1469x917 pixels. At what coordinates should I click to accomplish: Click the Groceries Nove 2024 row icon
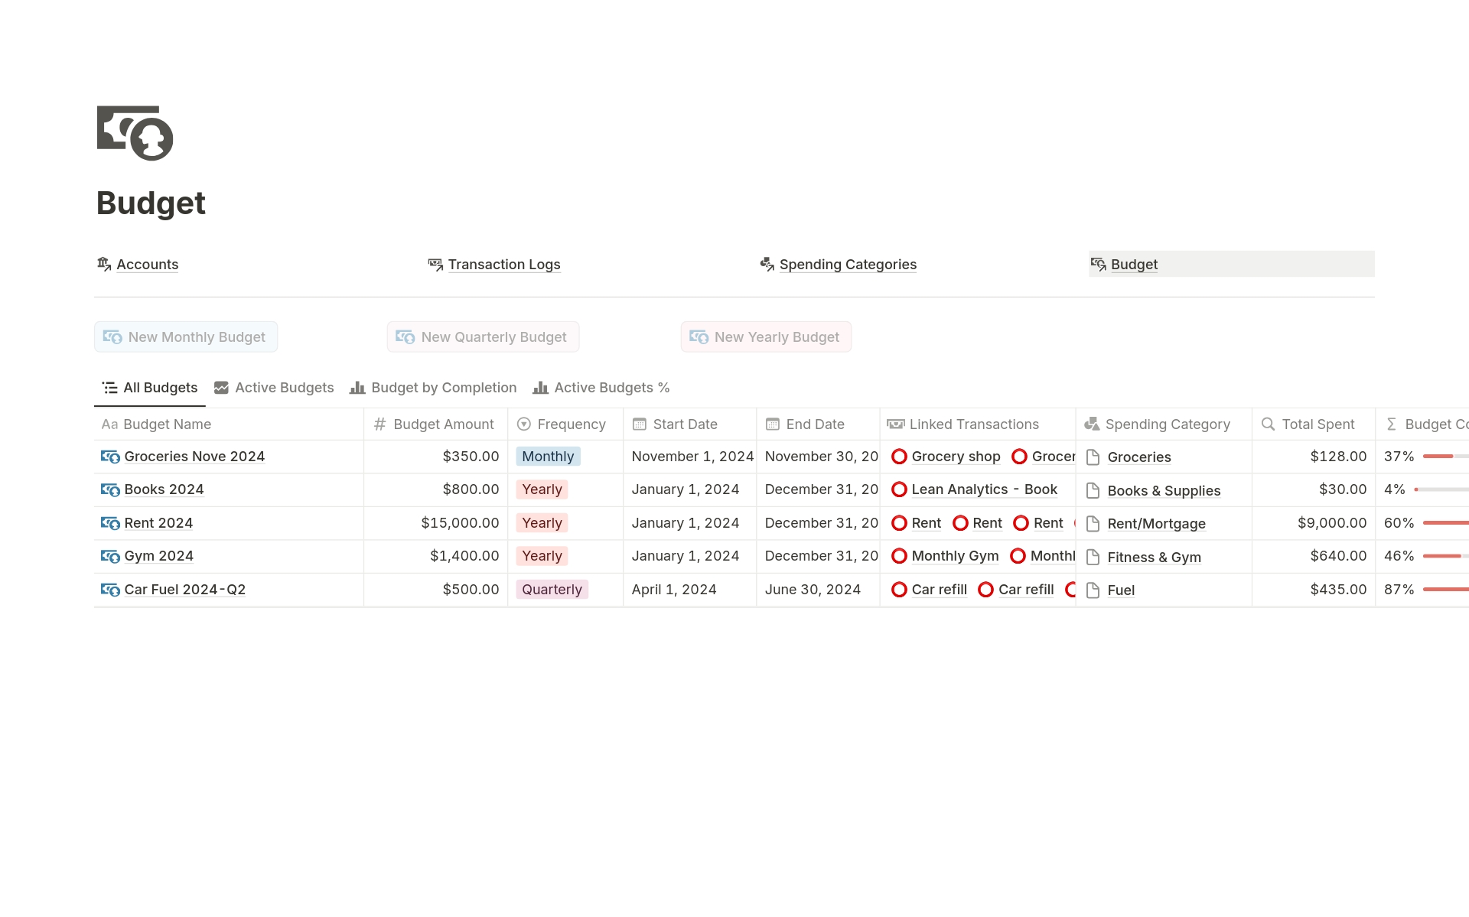point(110,457)
